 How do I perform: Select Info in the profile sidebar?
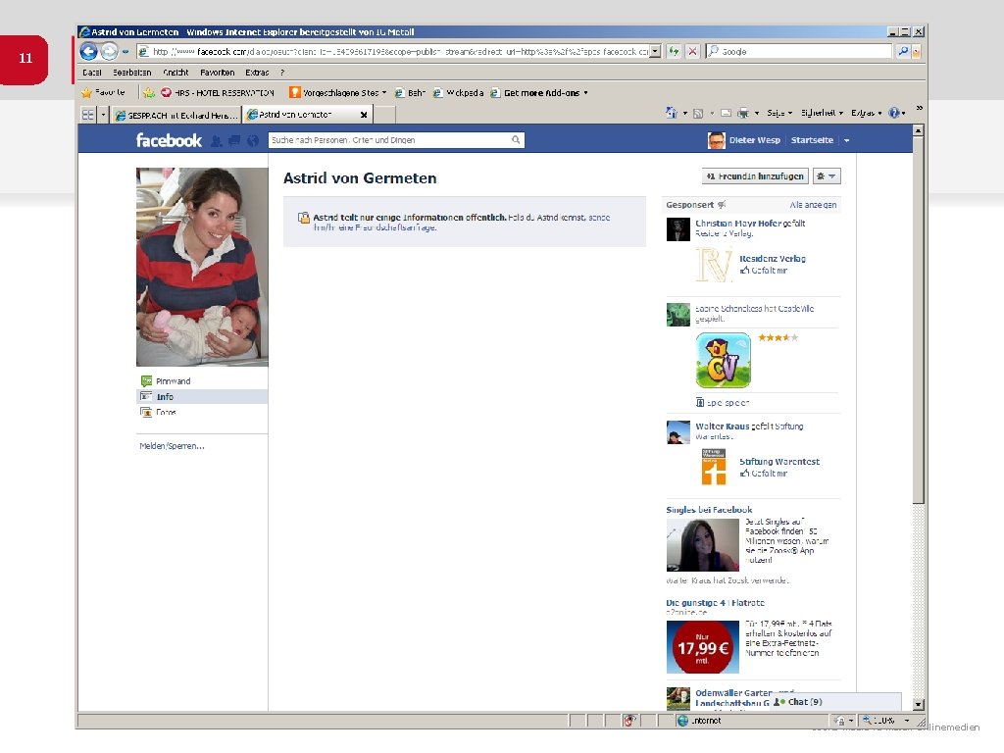tap(202, 397)
